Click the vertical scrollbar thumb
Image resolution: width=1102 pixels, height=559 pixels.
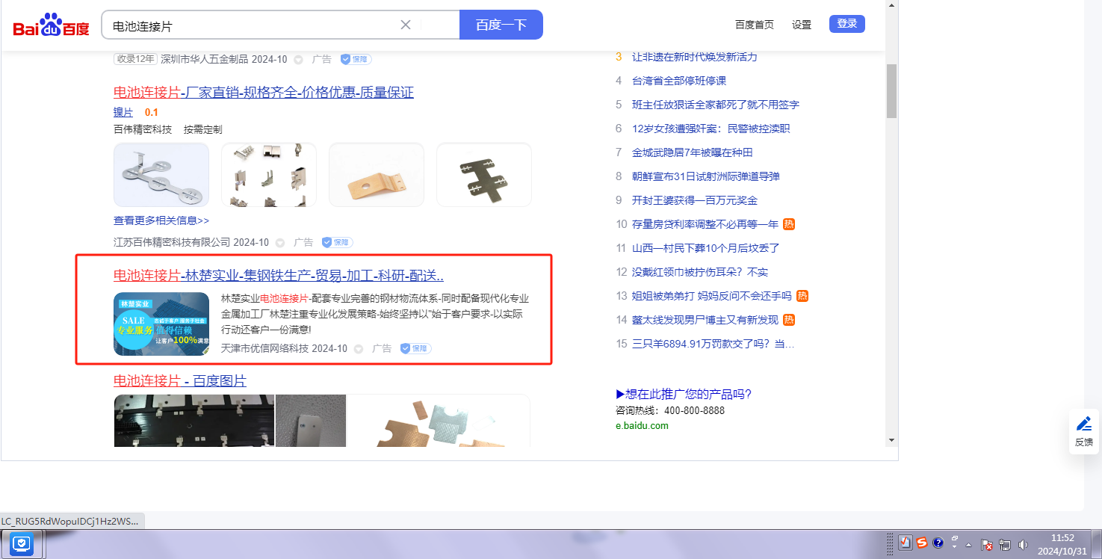(891, 91)
